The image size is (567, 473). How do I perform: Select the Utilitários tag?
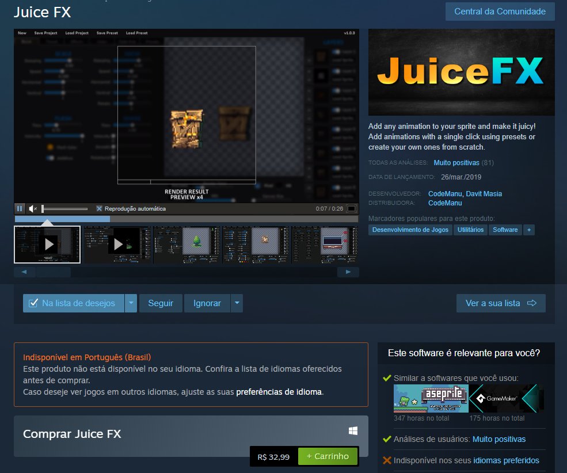point(470,230)
